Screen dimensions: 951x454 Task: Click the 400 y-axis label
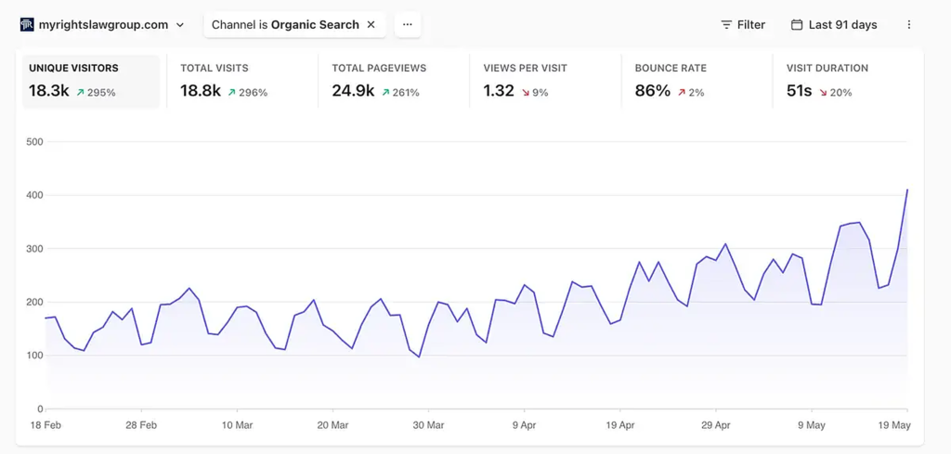pos(34,195)
